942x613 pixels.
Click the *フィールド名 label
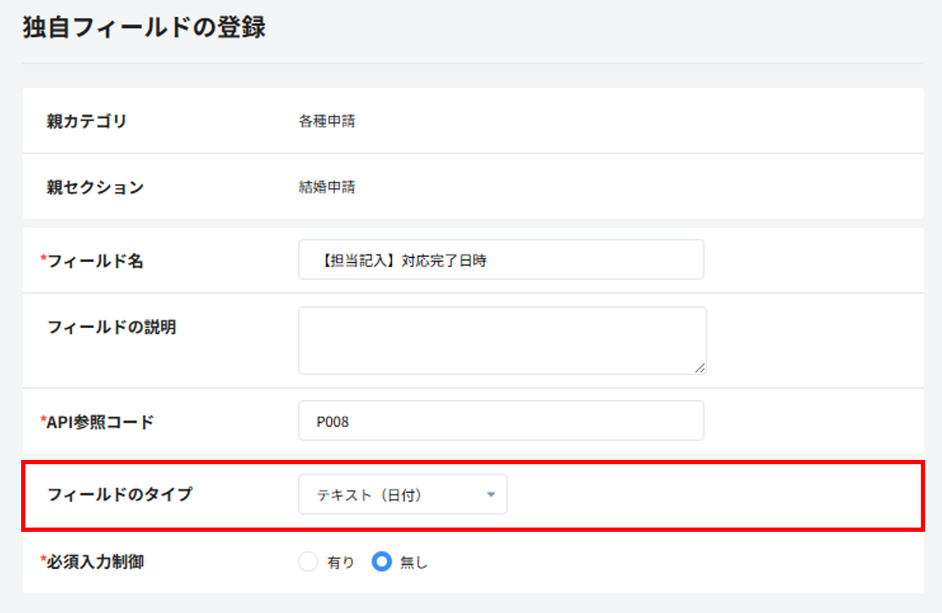[x=92, y=261]
